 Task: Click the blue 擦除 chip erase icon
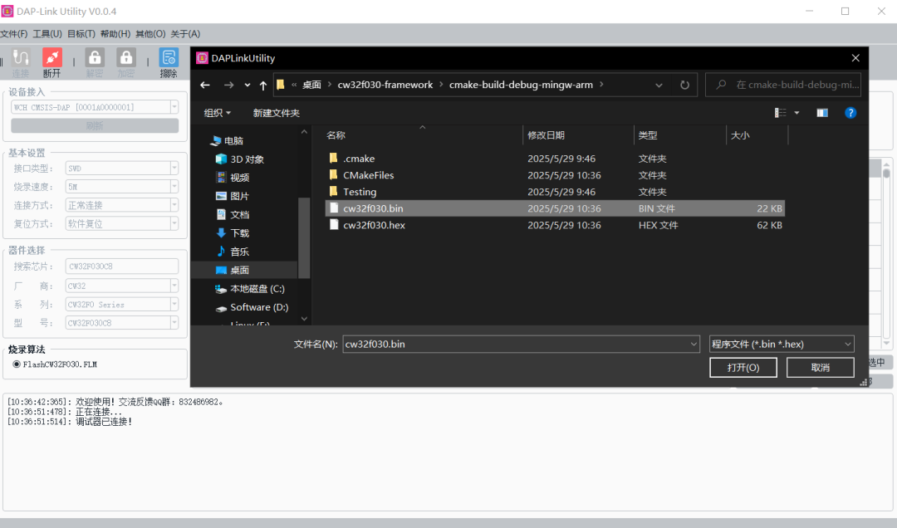[168, 56]
